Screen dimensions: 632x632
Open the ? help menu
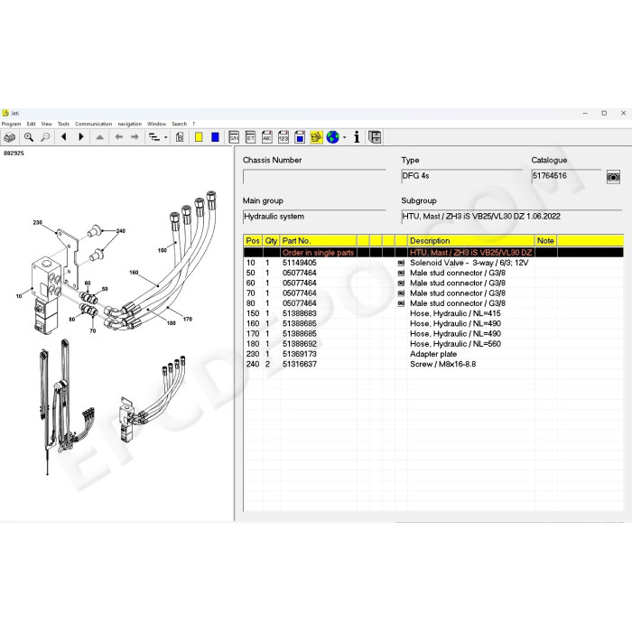pyautogui.click(x=193, y=124)
